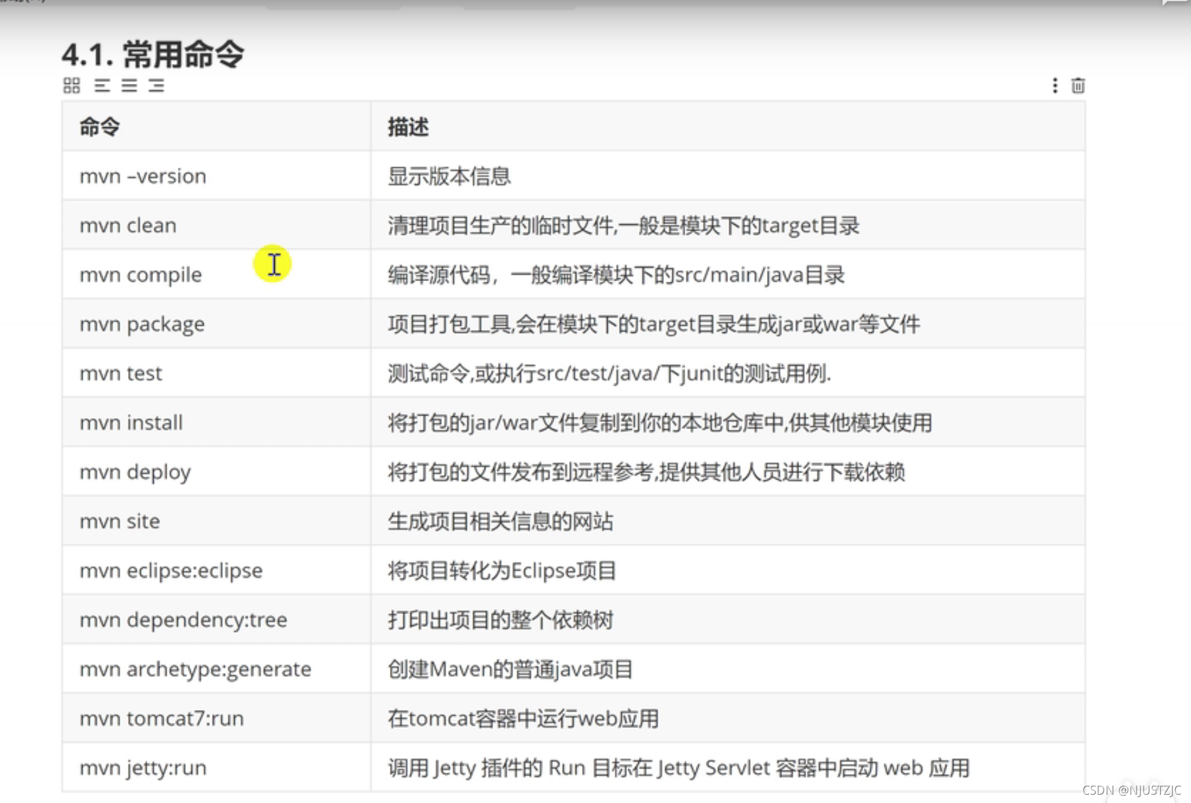The image size is (1191, 803).
Task: Delete the table with the trash icon
Action: coord(1078,85)
